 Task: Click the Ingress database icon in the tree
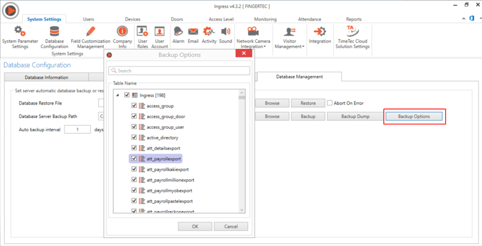tap(135, 95)
